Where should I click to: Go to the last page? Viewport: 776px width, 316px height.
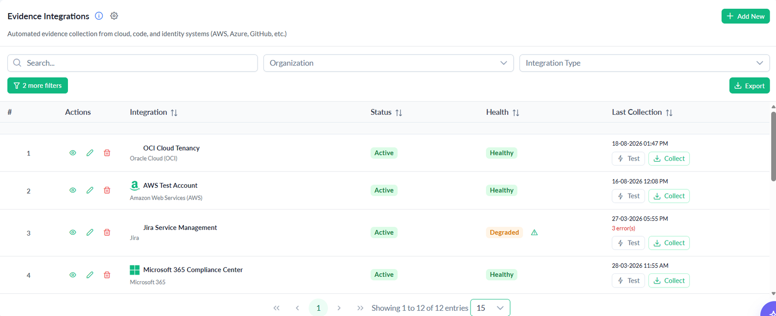360,308
